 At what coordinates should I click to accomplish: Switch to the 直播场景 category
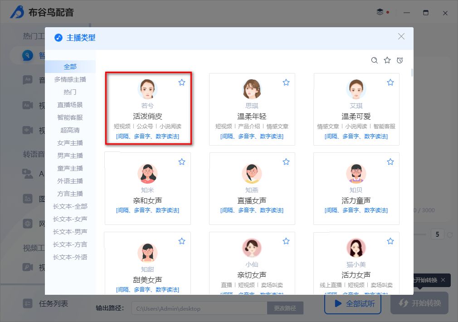[x=70, y=105]
